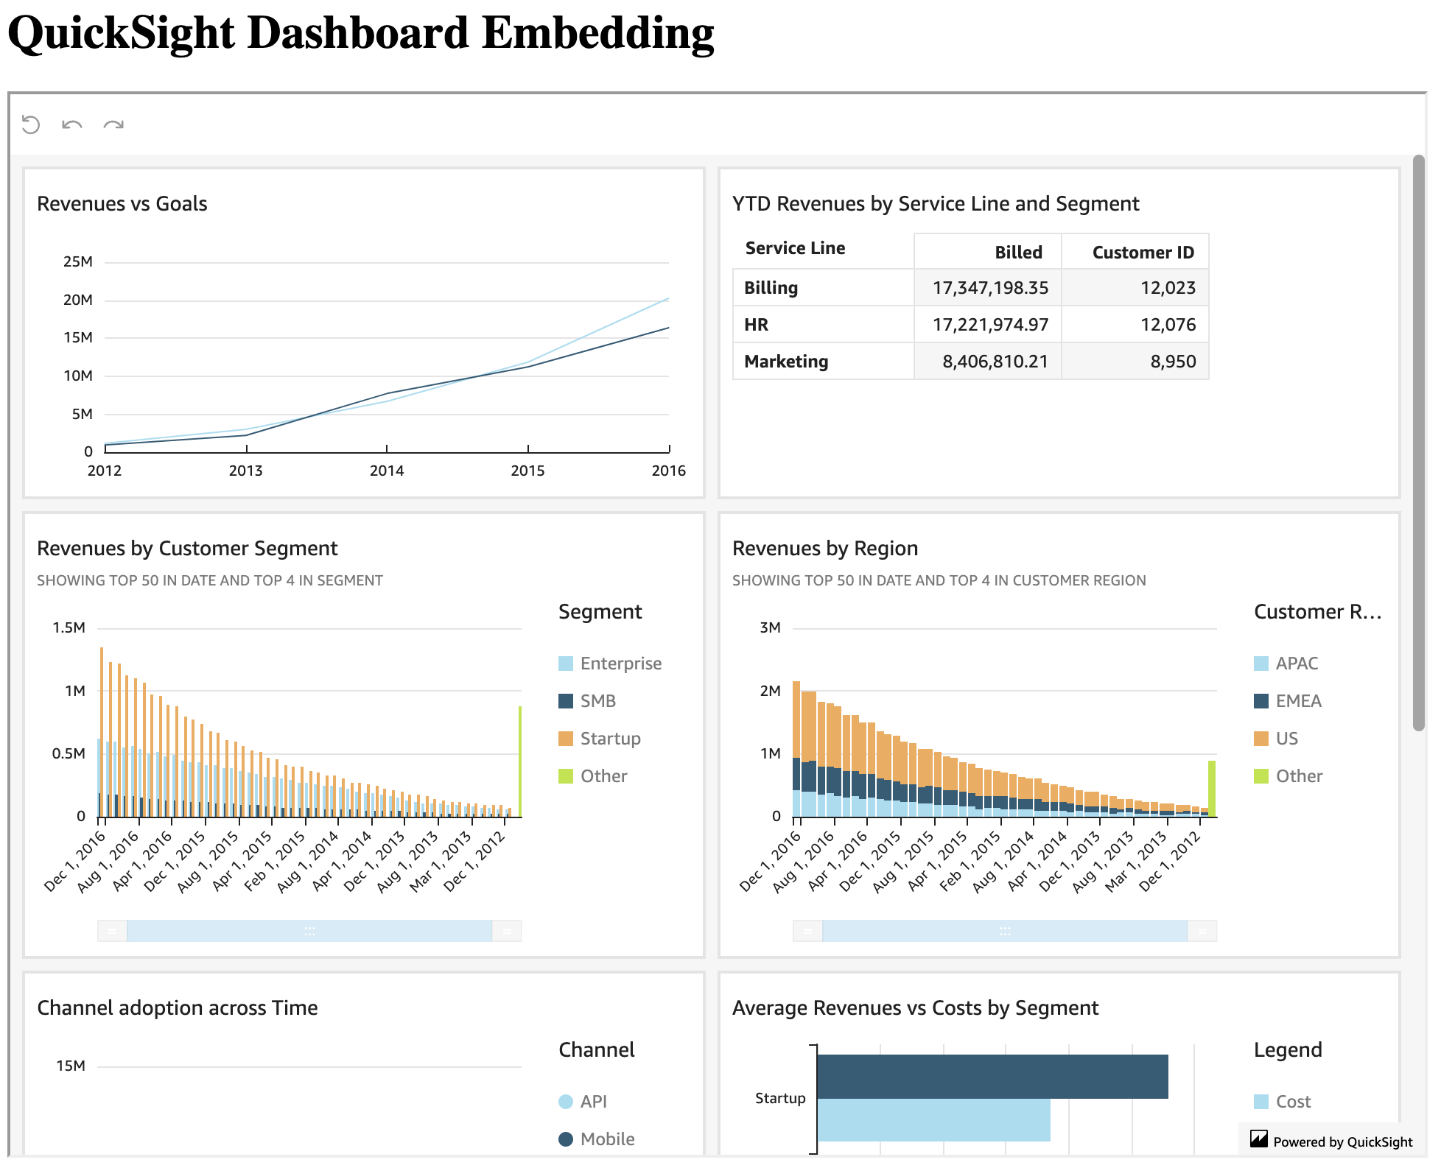Image resolution: width=1441 pixels, height=1168 pixels.
Task: Select SMB in the Segment legend
Action: (x=597, y=701)
